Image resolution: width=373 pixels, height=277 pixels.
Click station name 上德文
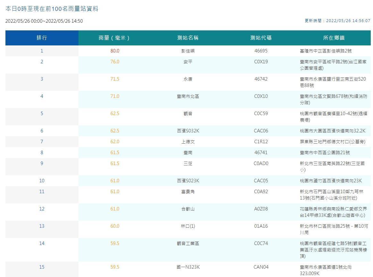tap(188, 142)
